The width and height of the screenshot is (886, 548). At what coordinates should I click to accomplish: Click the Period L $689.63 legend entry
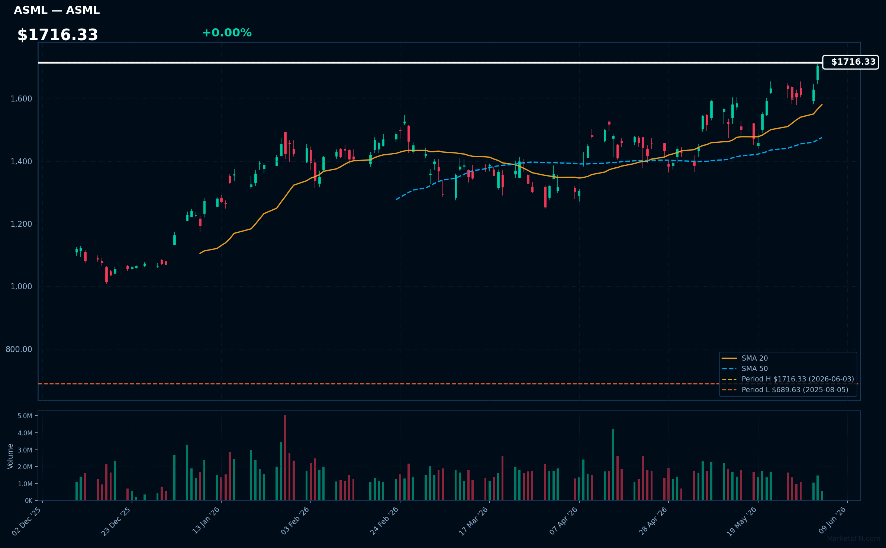[x=785, y=390]
